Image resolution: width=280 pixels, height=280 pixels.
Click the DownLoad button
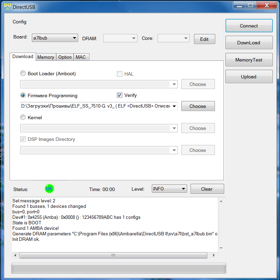(x=249, y=43)
